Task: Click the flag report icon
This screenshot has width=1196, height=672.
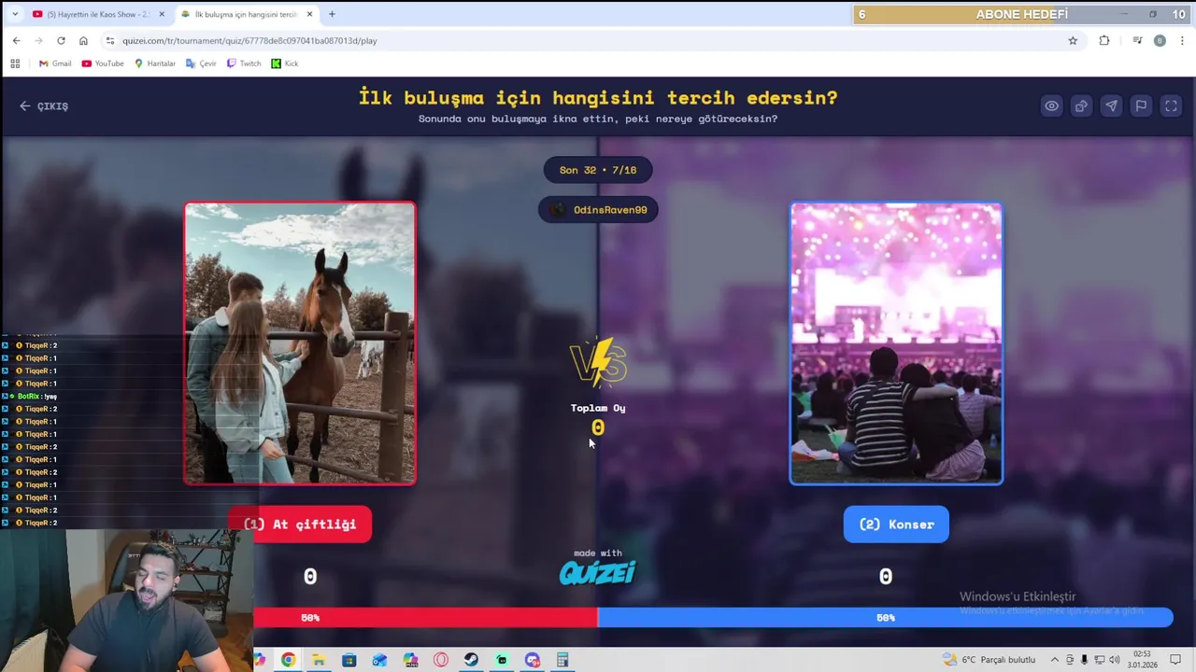Action: [x=1141, y=106]
